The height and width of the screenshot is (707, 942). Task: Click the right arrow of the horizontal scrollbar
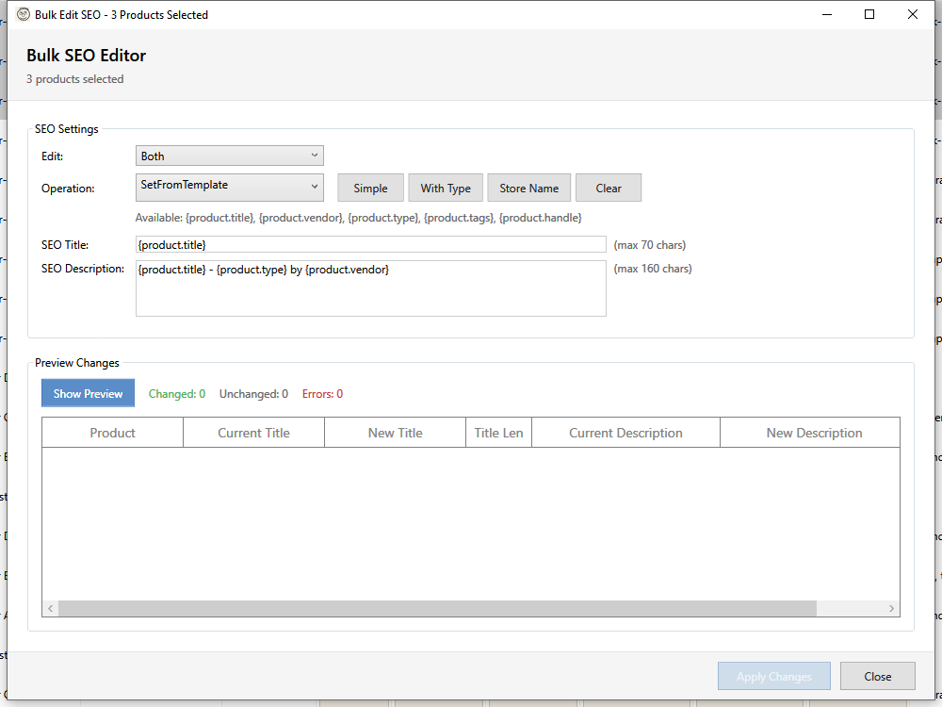tap(891, 607)
